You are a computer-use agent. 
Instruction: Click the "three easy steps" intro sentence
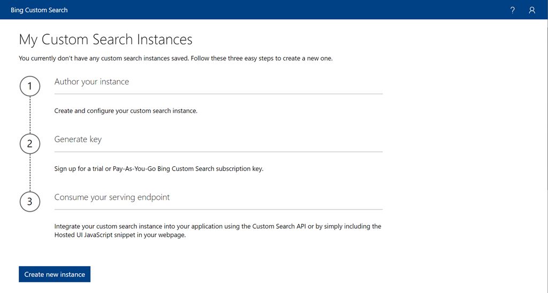coord(176,58)
